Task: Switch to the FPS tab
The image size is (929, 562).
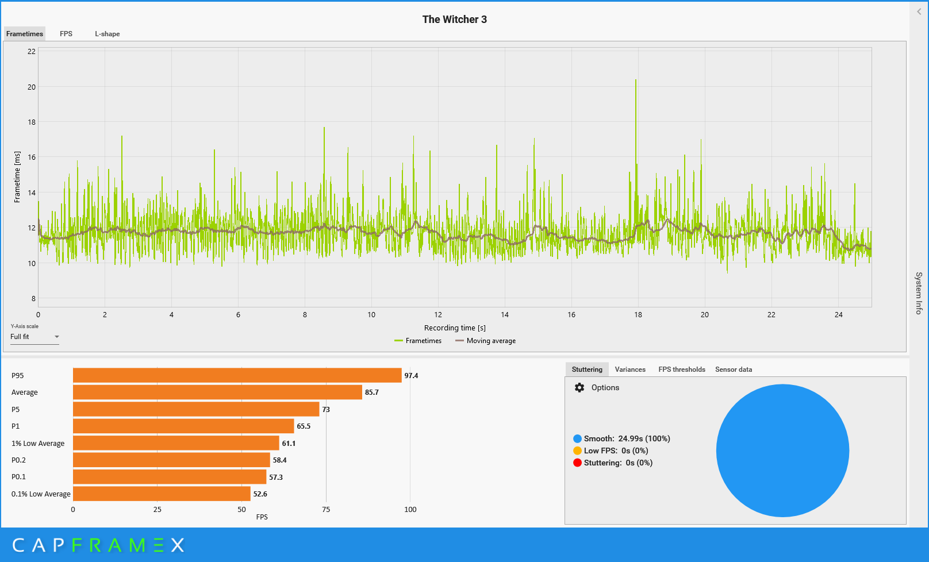Action: click(66, 34)
